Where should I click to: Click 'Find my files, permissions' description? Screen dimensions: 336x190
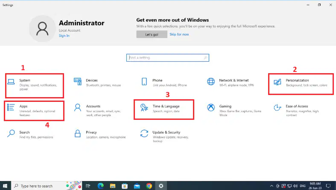(36, 137)
